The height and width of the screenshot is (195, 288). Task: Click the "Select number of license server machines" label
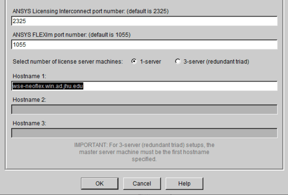pos(67,61)
